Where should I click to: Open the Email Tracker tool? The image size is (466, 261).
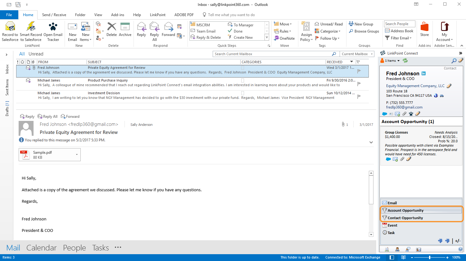click(x=53, y=27)
